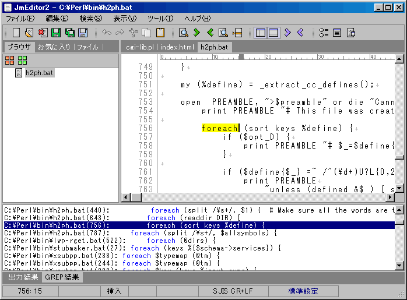Switch to the cgi-lib.pl tab
The image size is (407, 300).
pyautogui.click(x=140, y=47)
